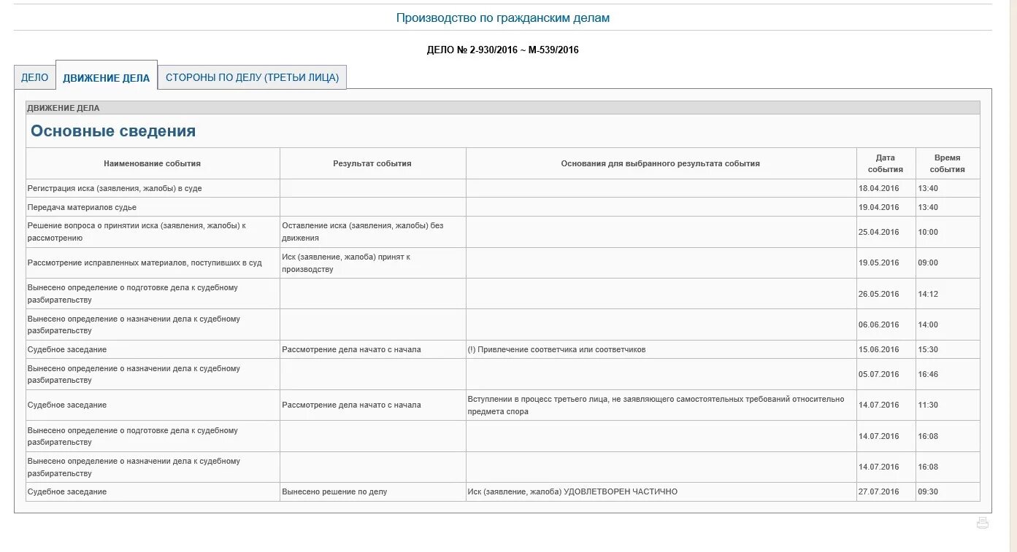Image resolution: width=1017 pixels, height=552 pixels.
Task: Click date 25.04.2016
Action: pyautogui.click(x=879, y=232)
